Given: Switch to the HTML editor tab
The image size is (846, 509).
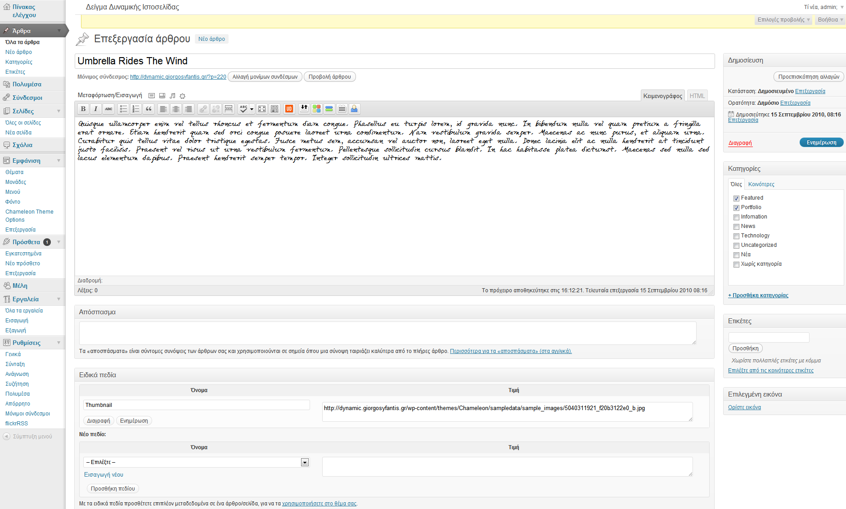Looking at the screenshot, I should 697,96.
